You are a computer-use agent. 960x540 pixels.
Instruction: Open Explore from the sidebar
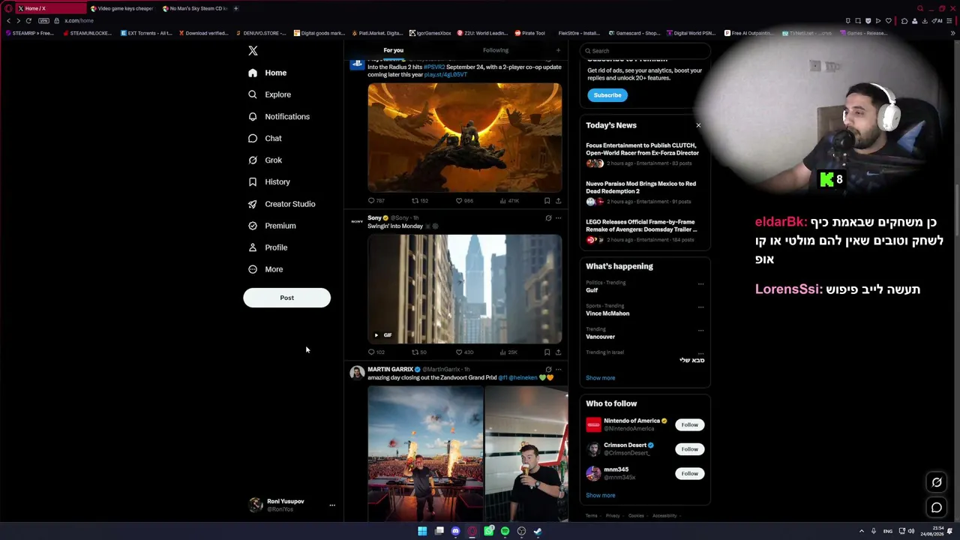(269, 94)
